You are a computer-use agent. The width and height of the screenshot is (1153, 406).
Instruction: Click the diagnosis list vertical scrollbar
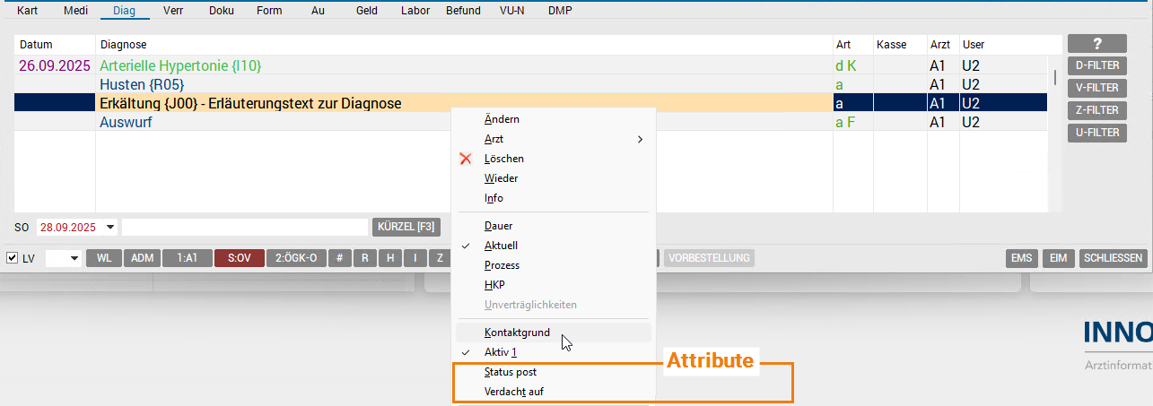click(1054, 77)
